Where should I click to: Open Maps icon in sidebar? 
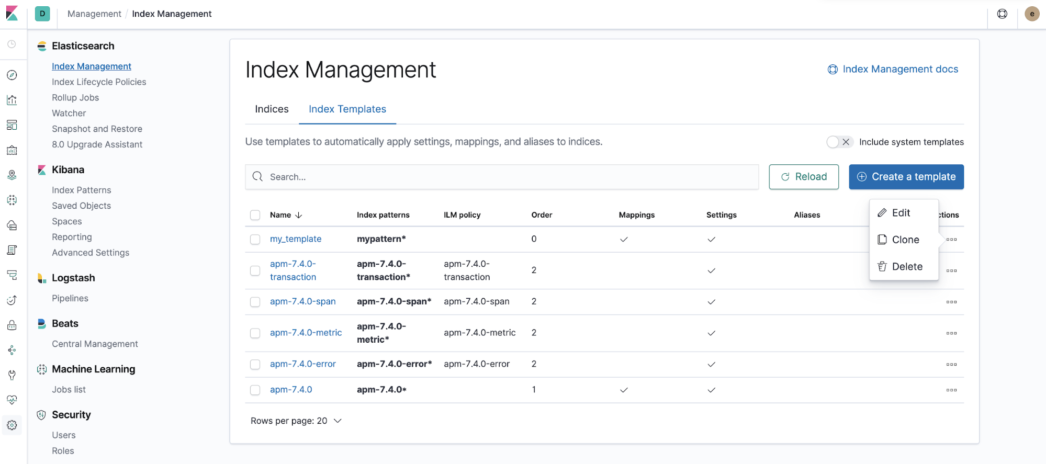pyautogui.click(x=12, y=175)
